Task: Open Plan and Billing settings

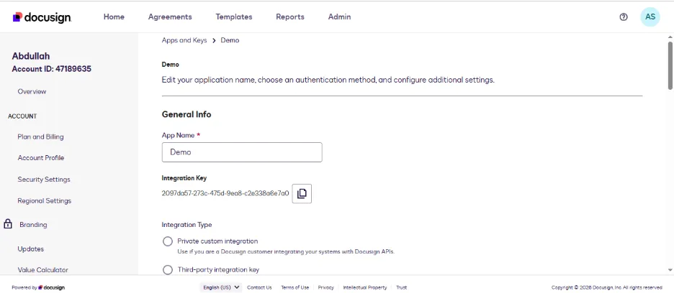Action: (x=40, y=137)
